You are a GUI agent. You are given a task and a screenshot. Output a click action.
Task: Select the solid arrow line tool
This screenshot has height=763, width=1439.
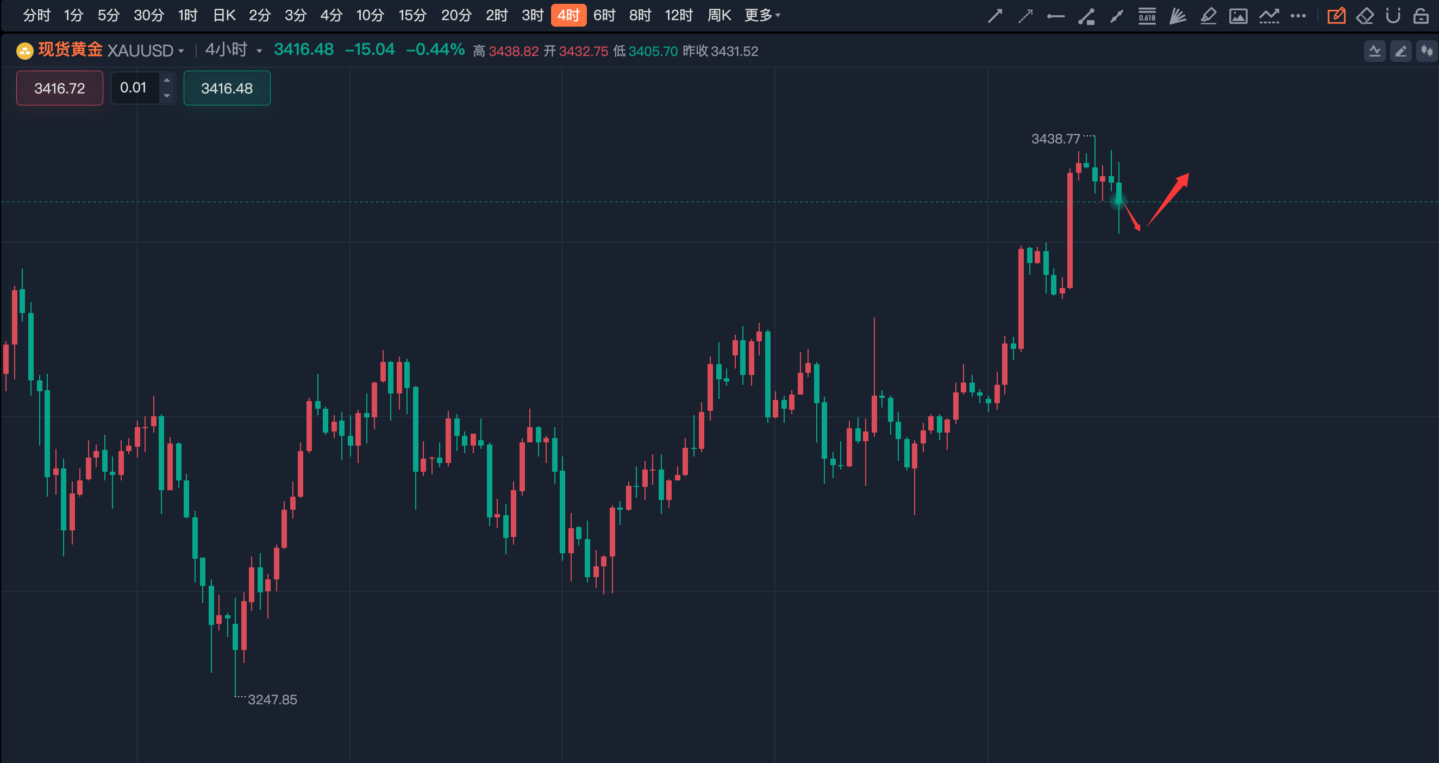995,16
